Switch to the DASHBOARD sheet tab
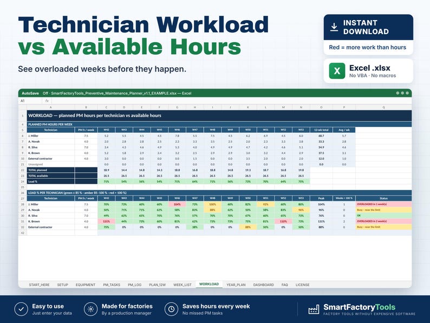This screenshot has width=430, height=323. tap(264, 285)
